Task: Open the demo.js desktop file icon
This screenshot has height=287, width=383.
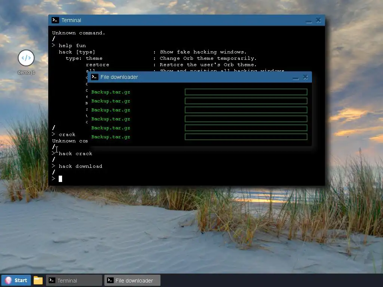Action: [26, 58]
